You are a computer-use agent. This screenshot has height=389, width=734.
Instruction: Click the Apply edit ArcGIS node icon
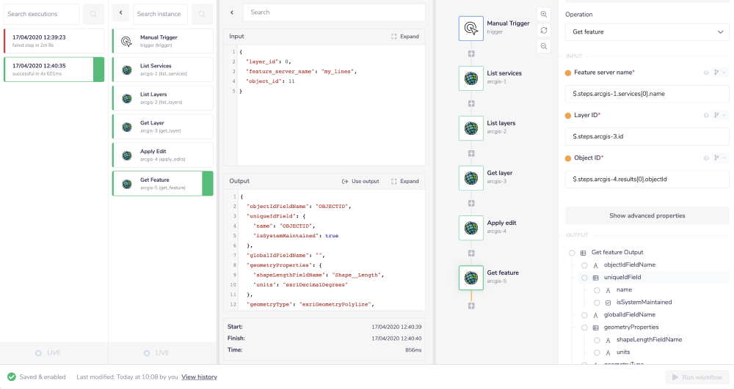(471, 227)
